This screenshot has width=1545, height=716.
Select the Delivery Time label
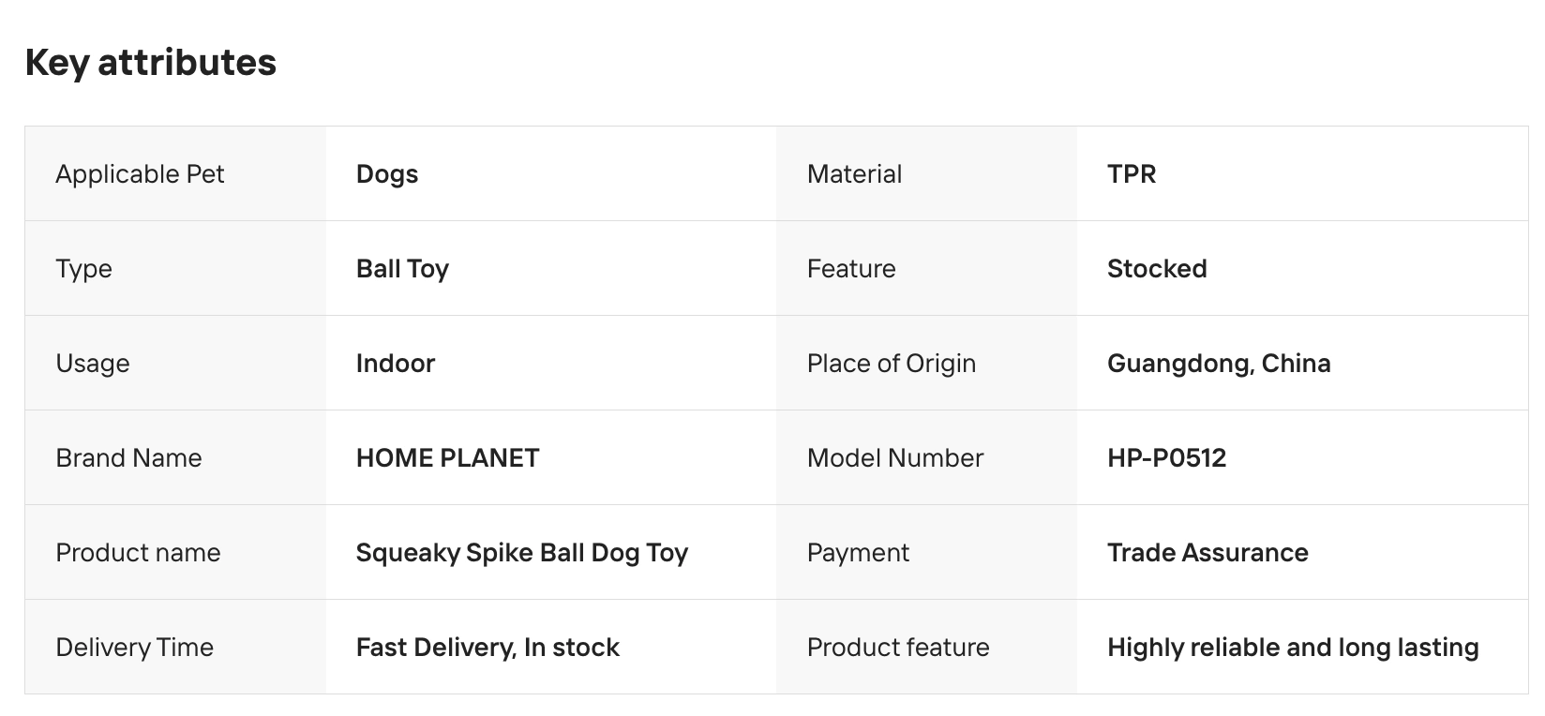point(134,648)
